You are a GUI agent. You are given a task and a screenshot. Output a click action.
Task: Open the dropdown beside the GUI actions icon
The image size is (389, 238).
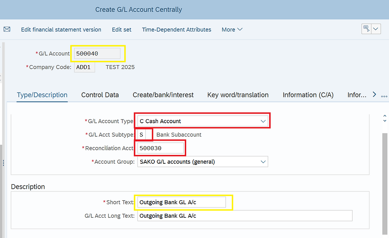coord(376,29)
